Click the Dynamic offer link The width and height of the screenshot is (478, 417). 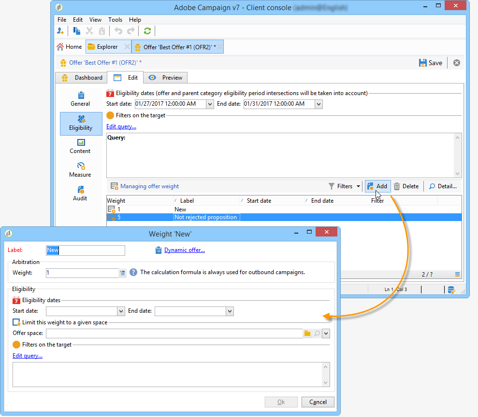point(185,250)
